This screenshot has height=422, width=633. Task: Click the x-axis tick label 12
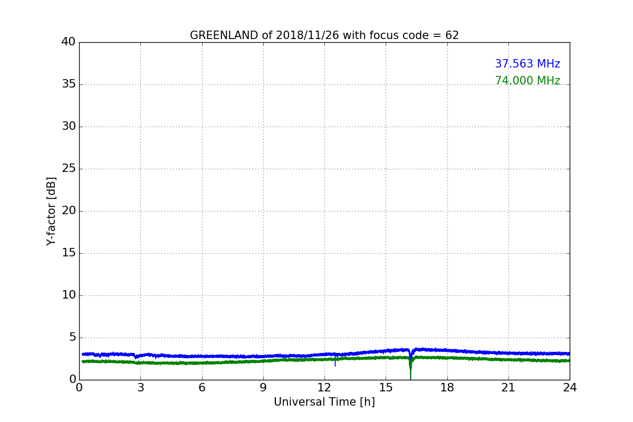[324, 388]
